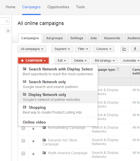Viewport: 140px width, 161px height.
Task: Tick the Remarketing Campaign checkbox
Action: tap(23, 128)
